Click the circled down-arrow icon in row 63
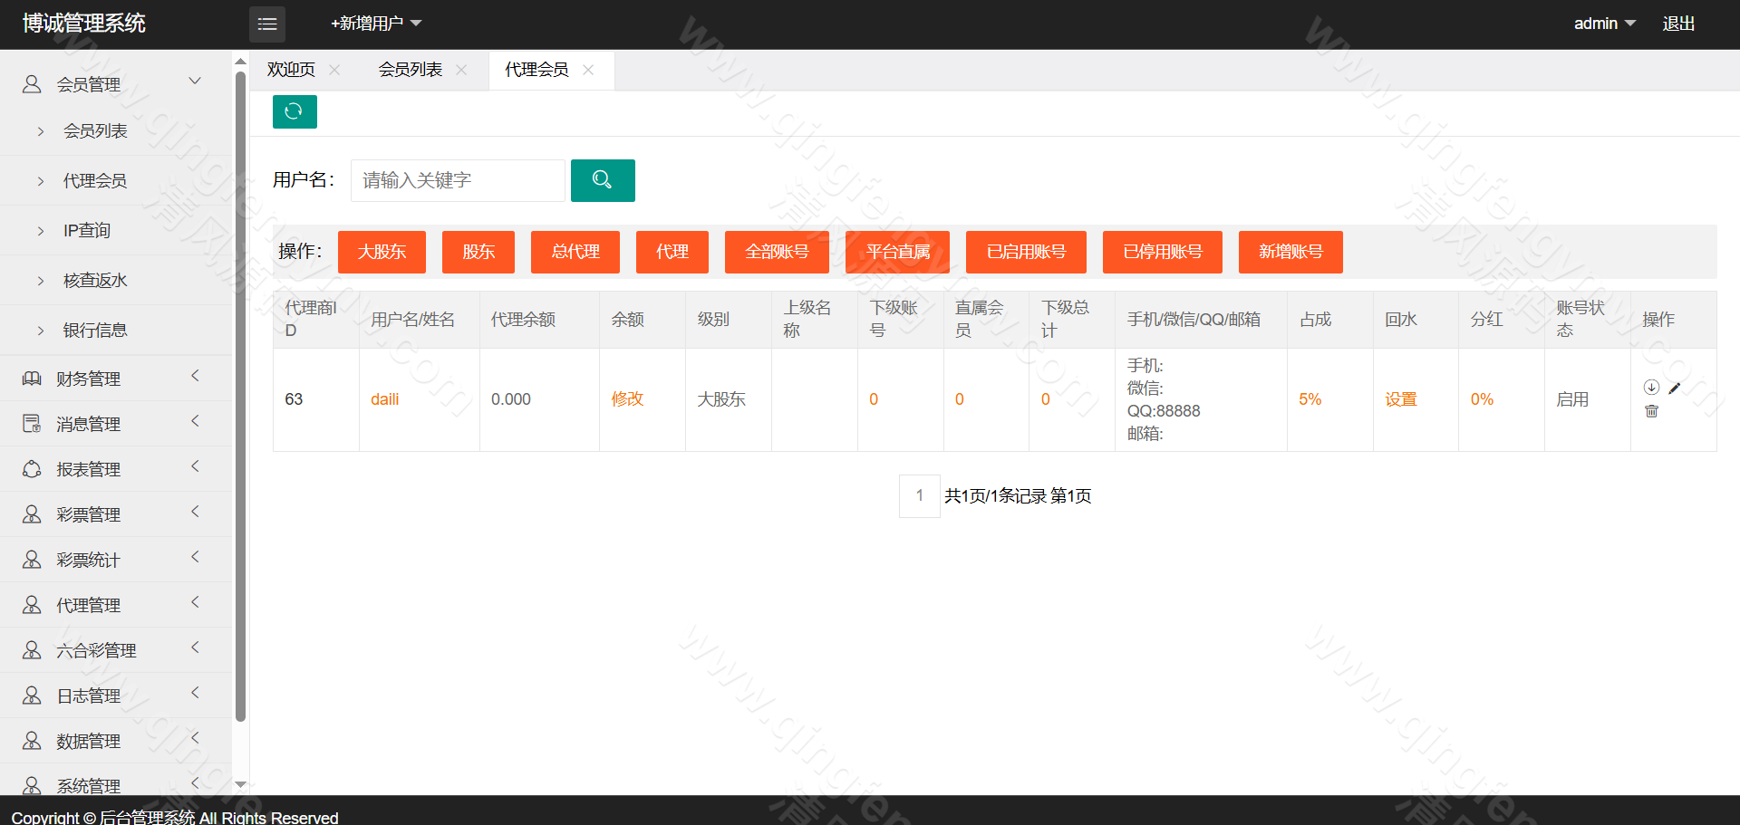The height and width of the screenshot is (825, 1740). (1651, 388)
